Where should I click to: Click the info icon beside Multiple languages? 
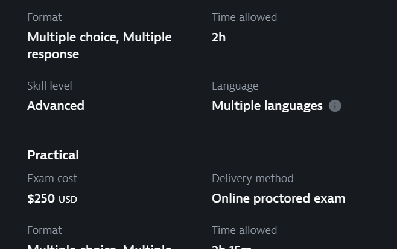(x=335, y=106)
